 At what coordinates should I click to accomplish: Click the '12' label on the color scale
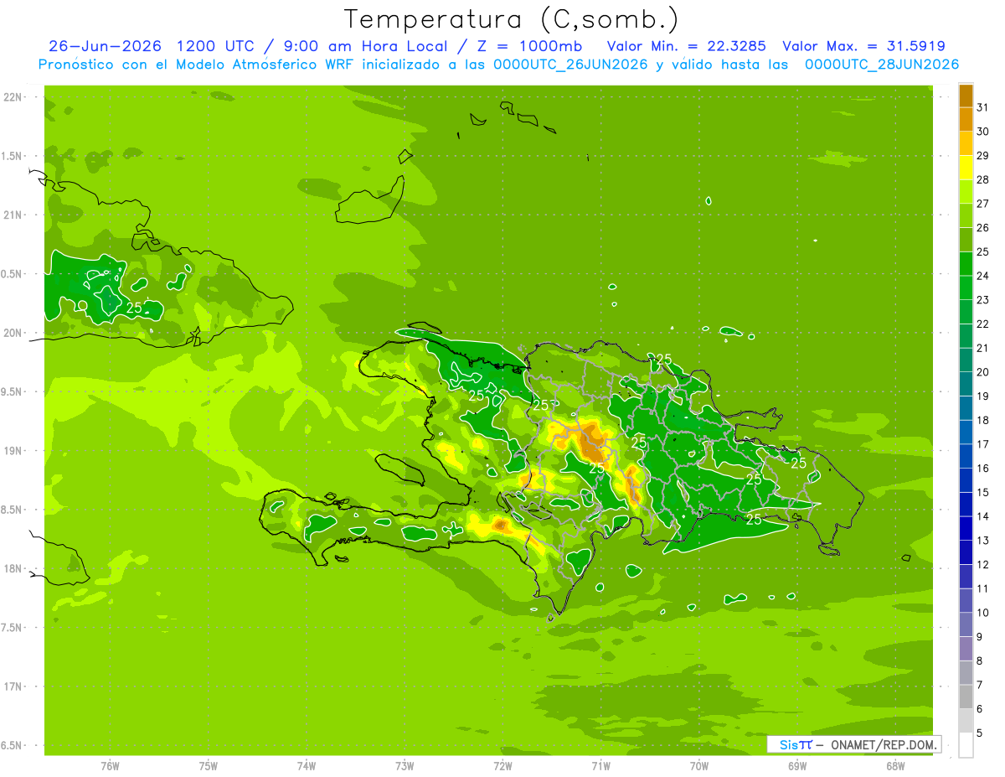pos(982,565)
